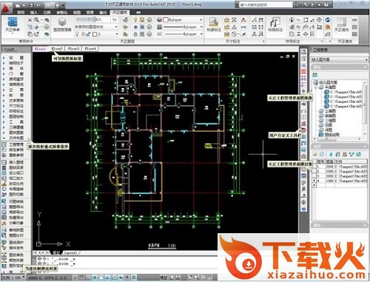Click the Print icon in quick access toolbar
370x282 pixels.
click(x=57, y=5)
